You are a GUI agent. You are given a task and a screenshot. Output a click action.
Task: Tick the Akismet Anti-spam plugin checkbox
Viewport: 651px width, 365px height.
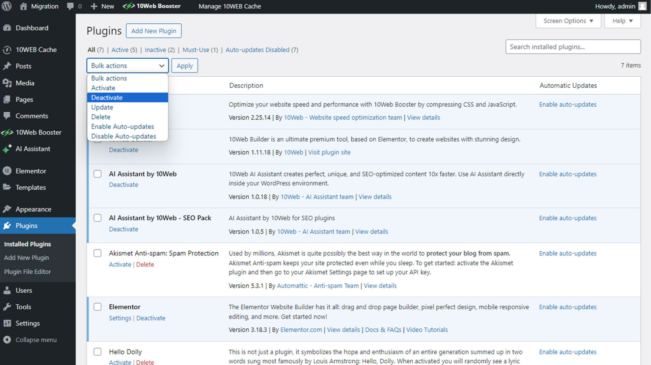(97, 253)
